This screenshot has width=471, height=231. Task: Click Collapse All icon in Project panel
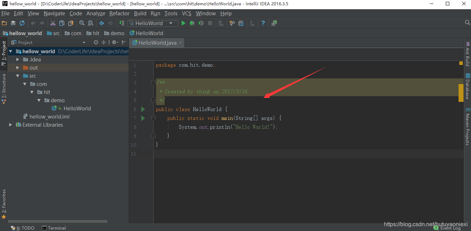104,42
